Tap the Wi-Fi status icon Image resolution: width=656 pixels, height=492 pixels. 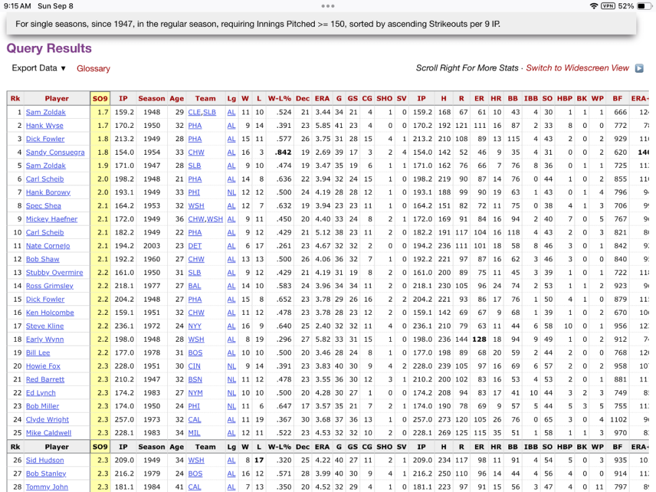594,6
